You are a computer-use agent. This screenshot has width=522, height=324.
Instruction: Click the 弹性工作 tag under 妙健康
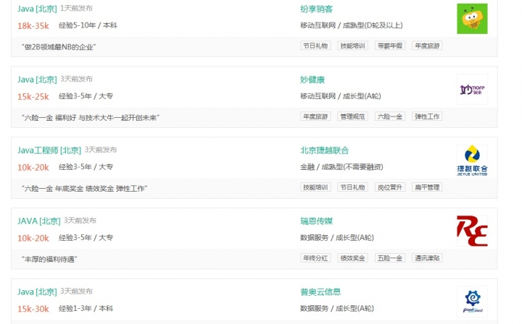427,116
